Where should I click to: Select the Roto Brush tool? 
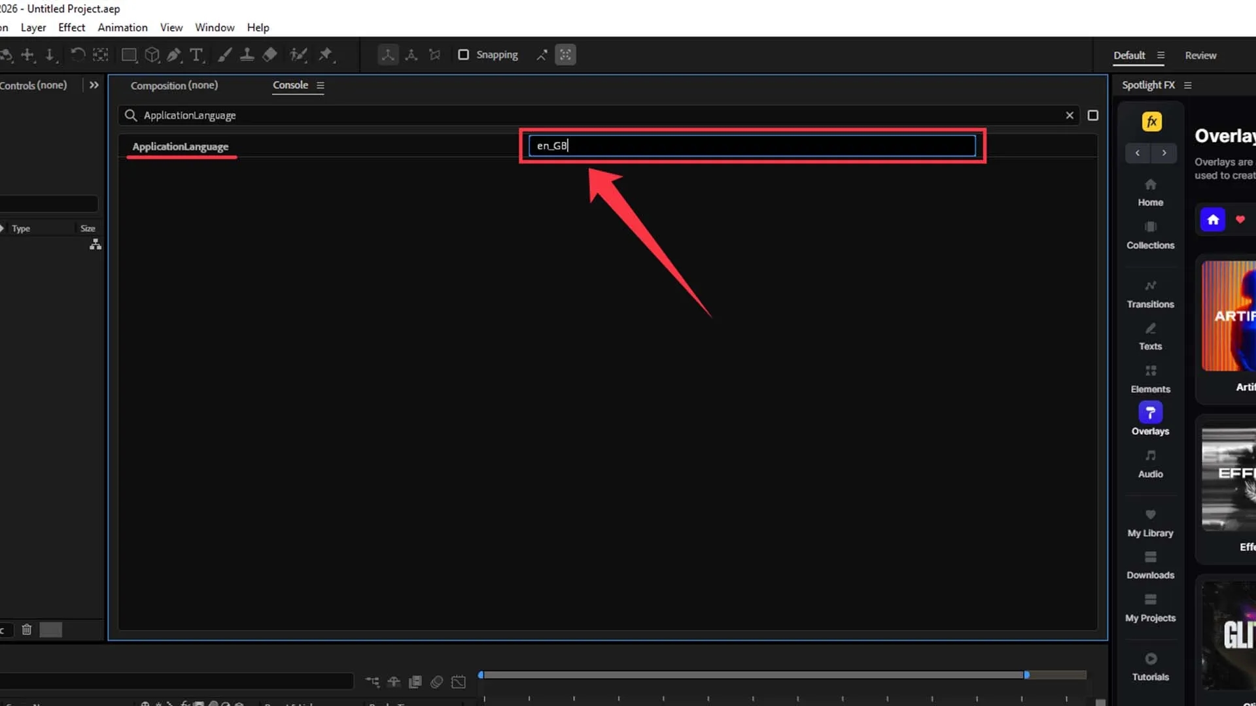[298, 55]
